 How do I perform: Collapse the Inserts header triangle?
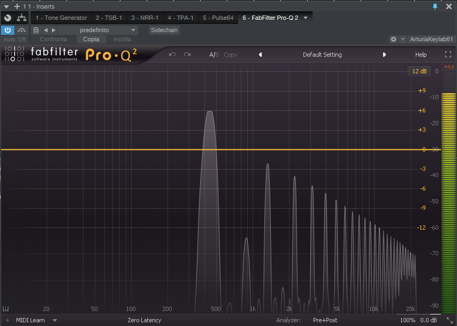click(6, 6)
